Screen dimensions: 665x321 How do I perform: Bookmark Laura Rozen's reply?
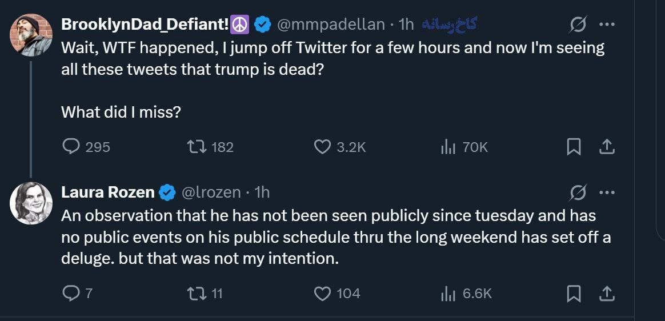(573, 294)
